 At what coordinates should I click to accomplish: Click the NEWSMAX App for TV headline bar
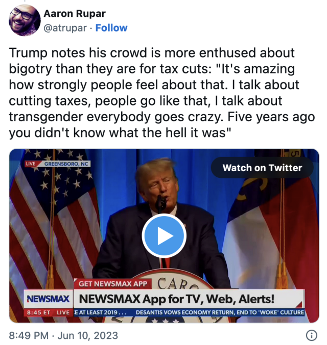point(189,299)
